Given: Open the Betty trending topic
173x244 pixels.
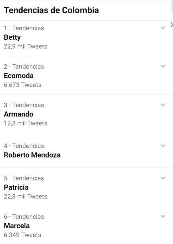Looking at the screenshot, I should click(x=12, y=37).
